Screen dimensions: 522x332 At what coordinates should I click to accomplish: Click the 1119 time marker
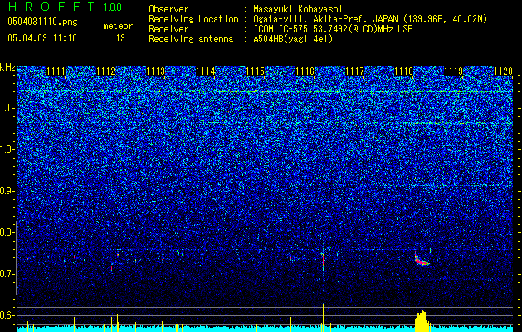coord(454,71)
